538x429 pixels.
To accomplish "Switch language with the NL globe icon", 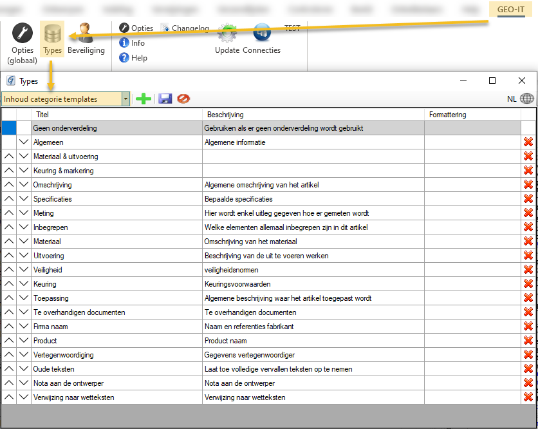I will [526, 99].
